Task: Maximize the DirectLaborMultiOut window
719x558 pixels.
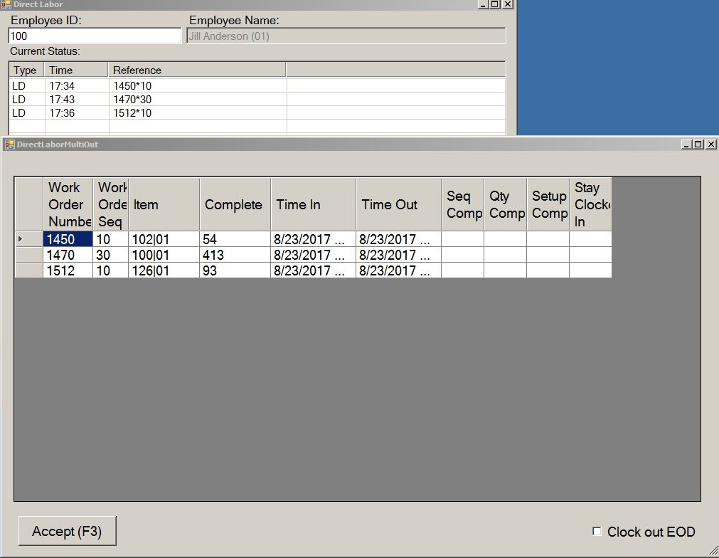Action: [x=698, y=144]
